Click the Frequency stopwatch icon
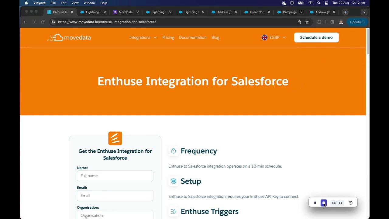The width and height of the screenshot is (389, 219). point(173,151)
